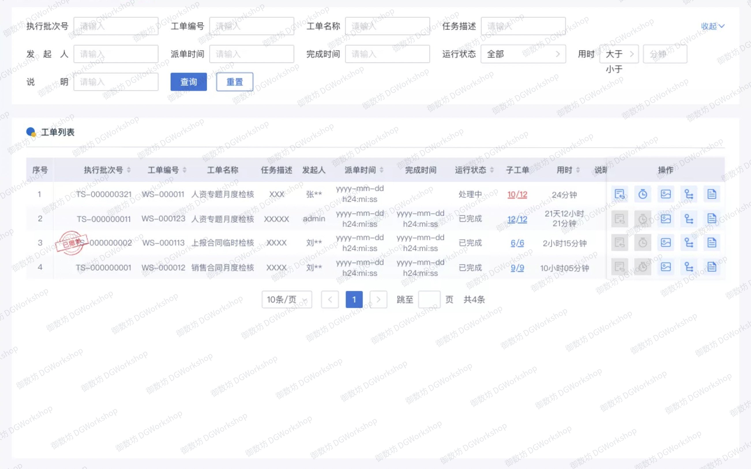Click the document icon in row WS-000011
This screenshot has width=751, height=469.
coord(711,194)
